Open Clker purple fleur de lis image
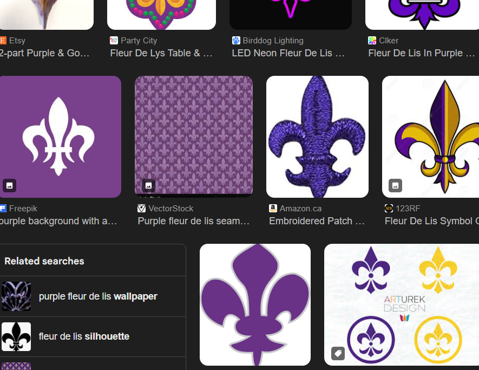 422,15
